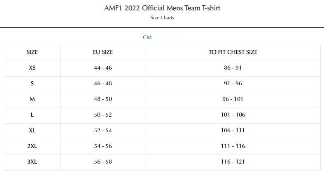Click EU size cell 44 - 46
Screen dimensions: 324x178
tap(103, 68)
